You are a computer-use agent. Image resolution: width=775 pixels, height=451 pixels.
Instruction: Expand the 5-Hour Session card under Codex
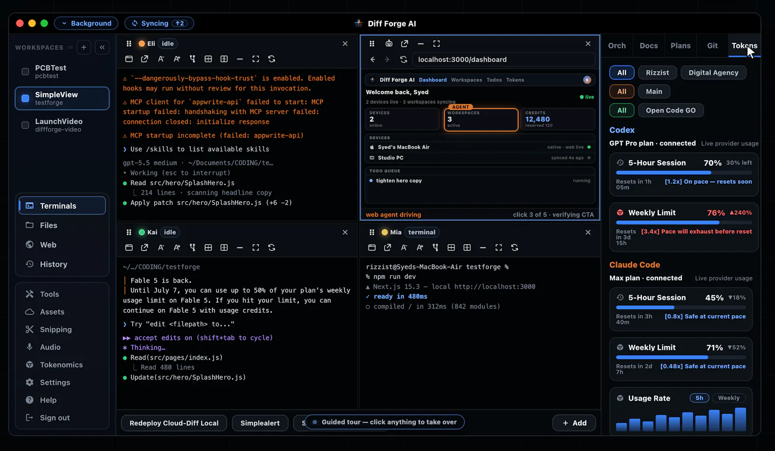point(684,175)
